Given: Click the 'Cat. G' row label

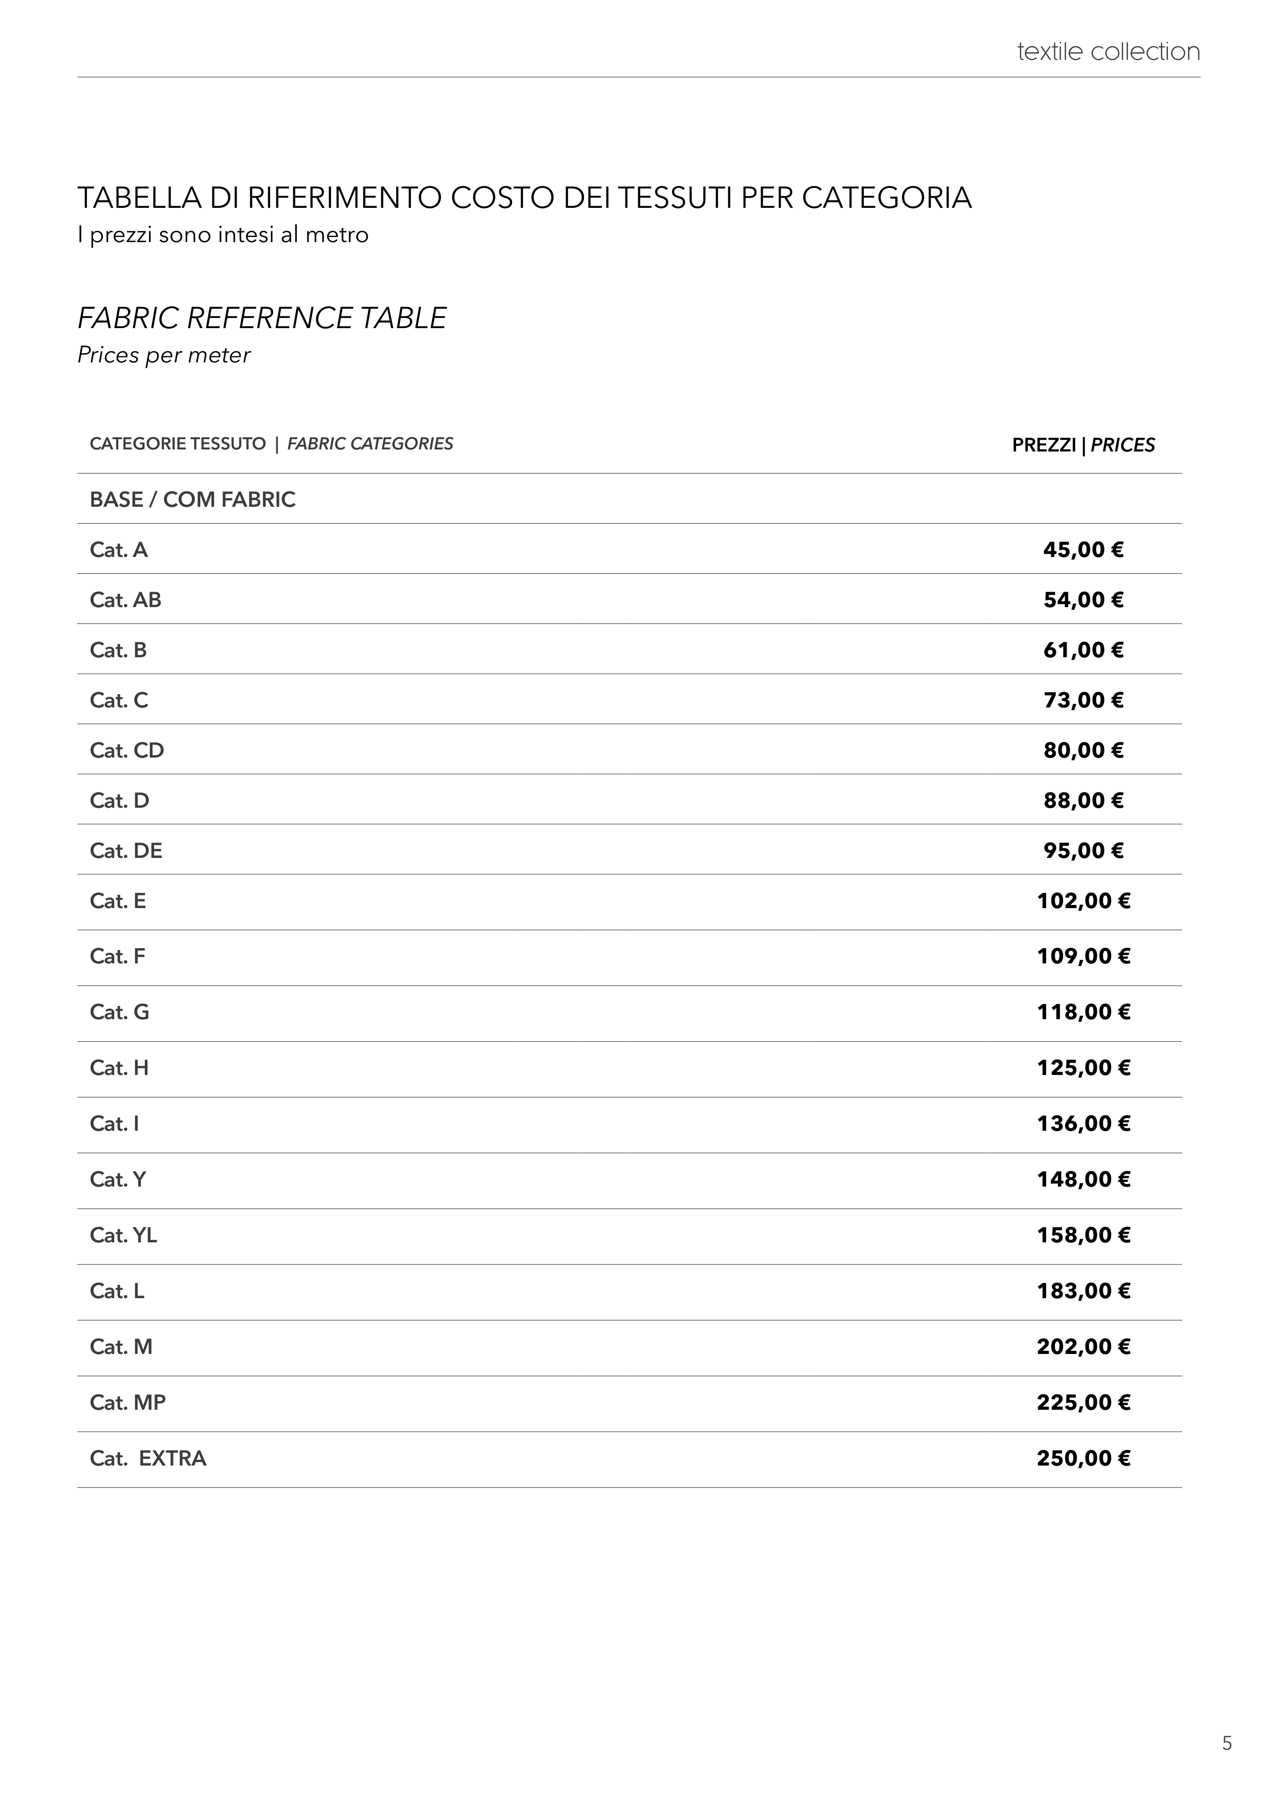Looking at the screenshot, I should pyautogui.click(x=120, y=1012).
